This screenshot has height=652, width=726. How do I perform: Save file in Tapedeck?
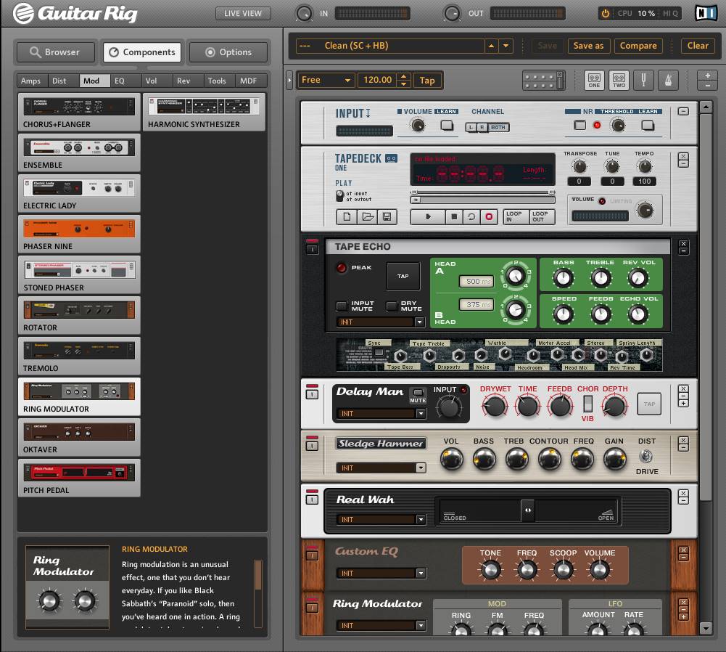click(x=387, y=216)
